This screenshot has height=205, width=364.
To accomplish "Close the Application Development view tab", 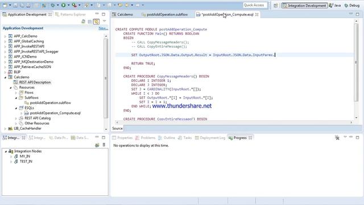I will pyautogui.click(x=50, y=14).
